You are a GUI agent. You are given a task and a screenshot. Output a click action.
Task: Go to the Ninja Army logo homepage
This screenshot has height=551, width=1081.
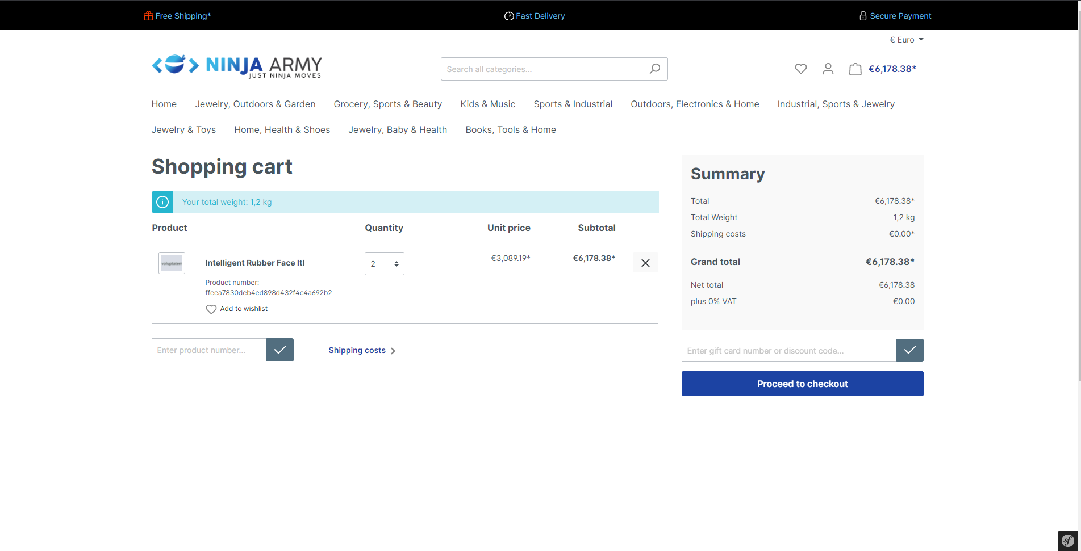pyautogui.click(x=237, y=66)
